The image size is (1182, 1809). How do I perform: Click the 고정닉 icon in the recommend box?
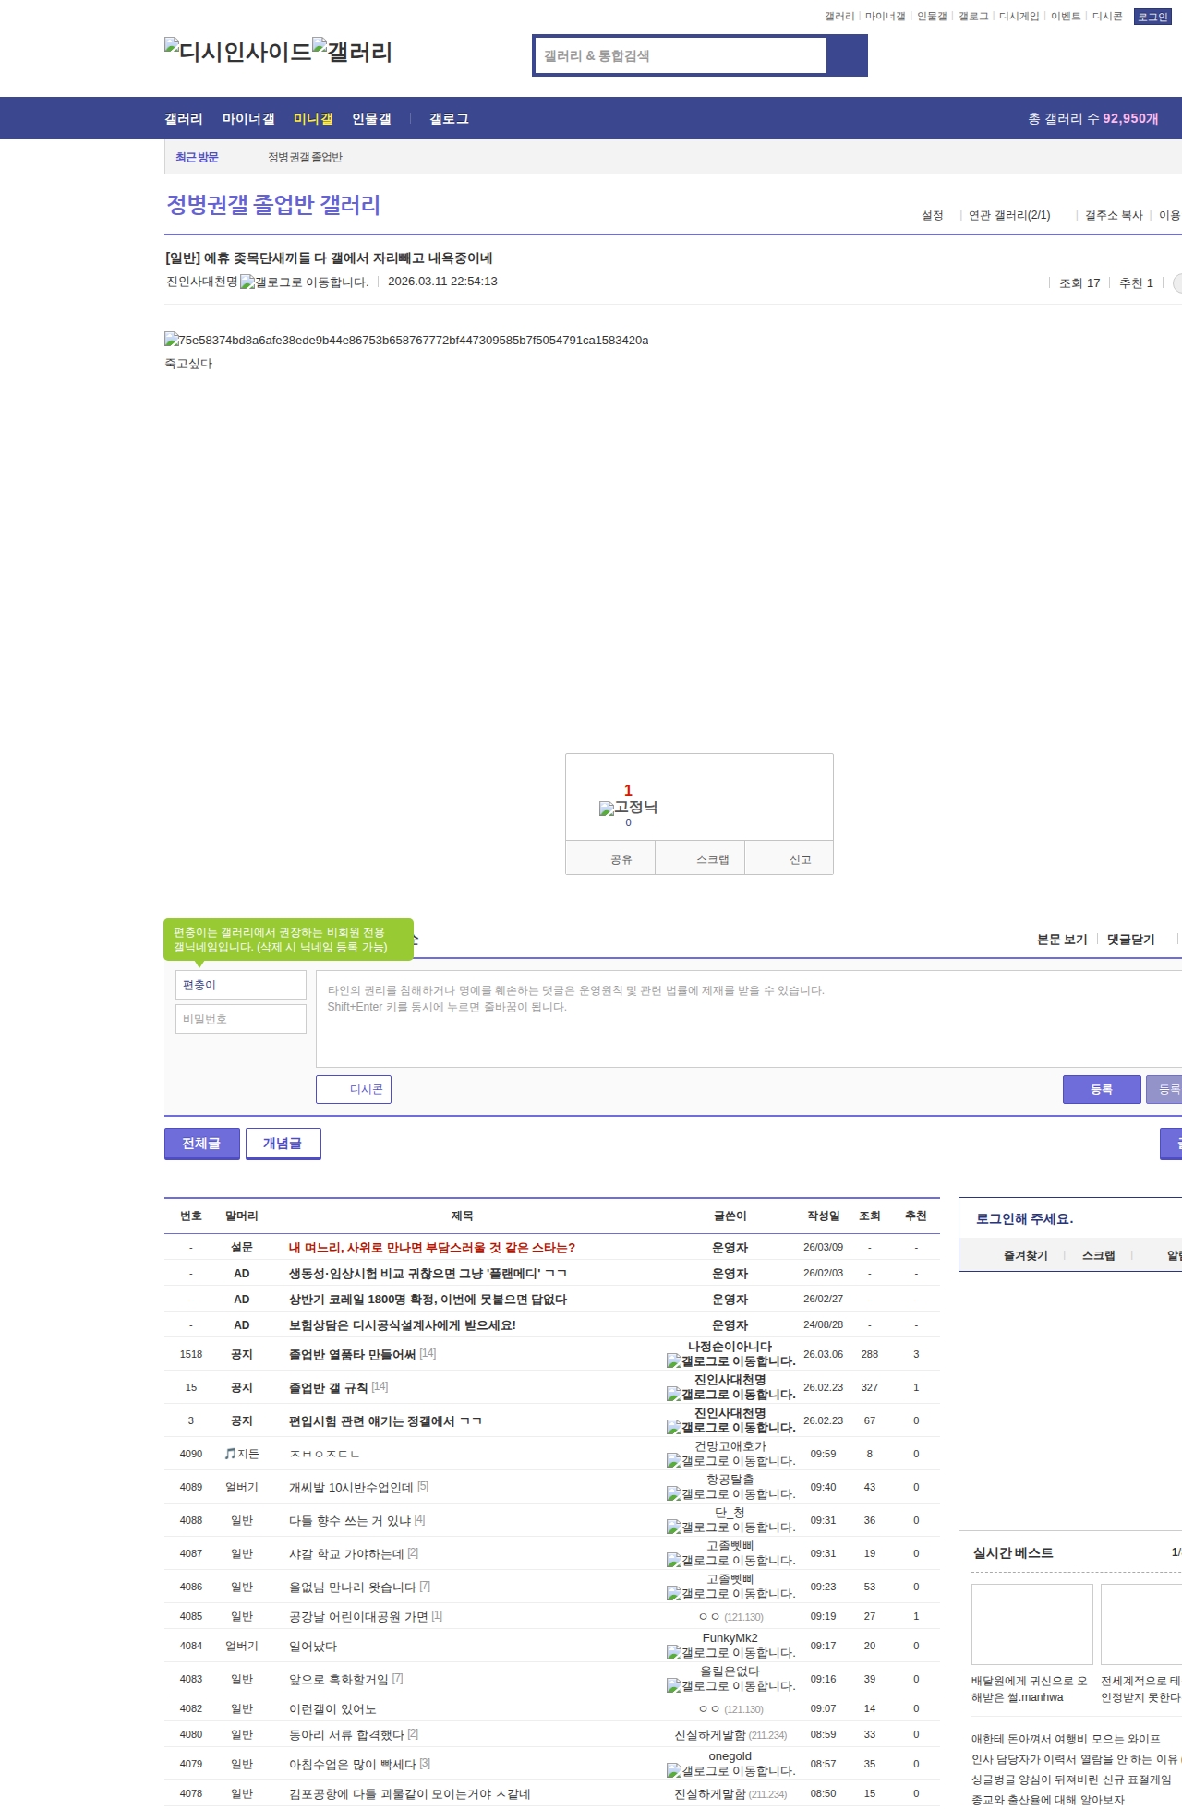point(628,808)
